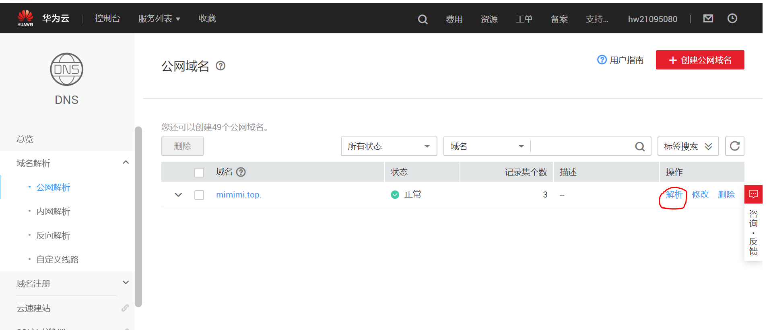The width and height of the screenshot is (771, 330).
Task: Click the domain search input field
Action: click(581, 146)
